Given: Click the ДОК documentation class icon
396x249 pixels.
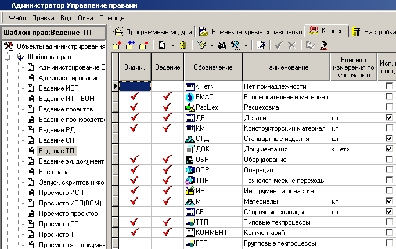Looking at the screenshot, I should click(190, 149).
